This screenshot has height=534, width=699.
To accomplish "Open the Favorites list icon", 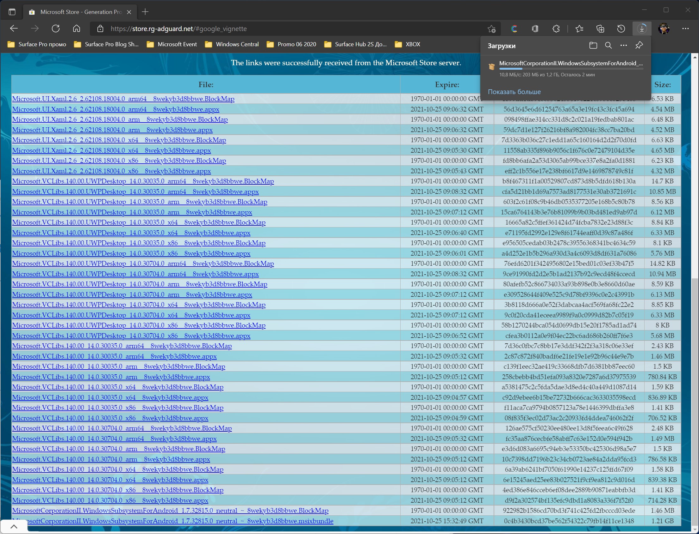I will click(x=579, y=29).
